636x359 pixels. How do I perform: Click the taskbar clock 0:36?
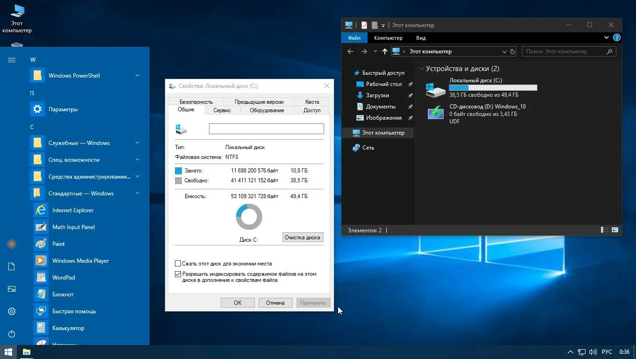coord(624,352)
